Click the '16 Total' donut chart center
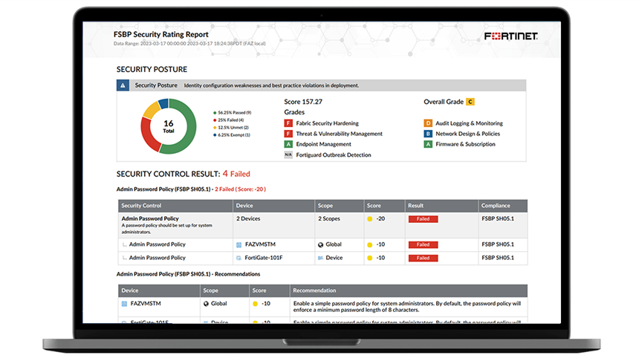642x361 pixels. (168, 126)
